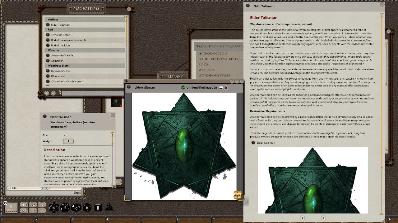Screen dimensions: 398x223
Task: Toggle the ID identified status on eldertalisman image
Action: [183, 88]
